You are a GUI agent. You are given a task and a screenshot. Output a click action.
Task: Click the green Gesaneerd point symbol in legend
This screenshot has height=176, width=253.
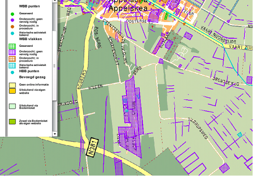(12, 14)
